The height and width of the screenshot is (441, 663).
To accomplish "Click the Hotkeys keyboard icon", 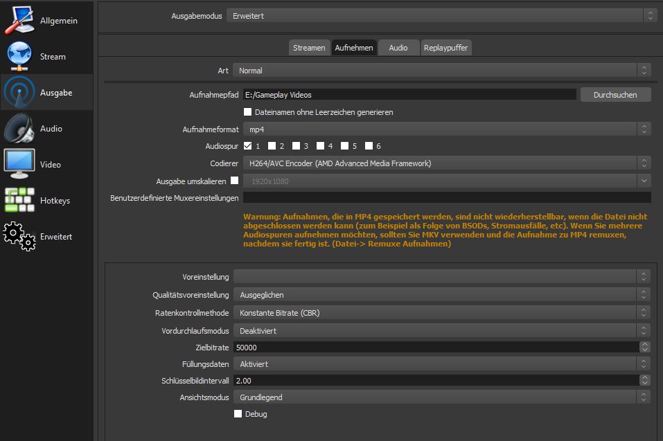I will [x=19, y=200].
